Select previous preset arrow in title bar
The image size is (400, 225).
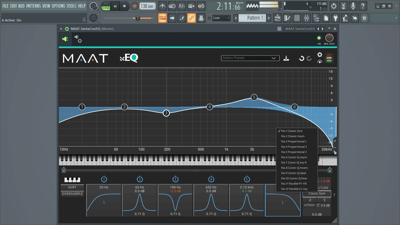(319, 29)
